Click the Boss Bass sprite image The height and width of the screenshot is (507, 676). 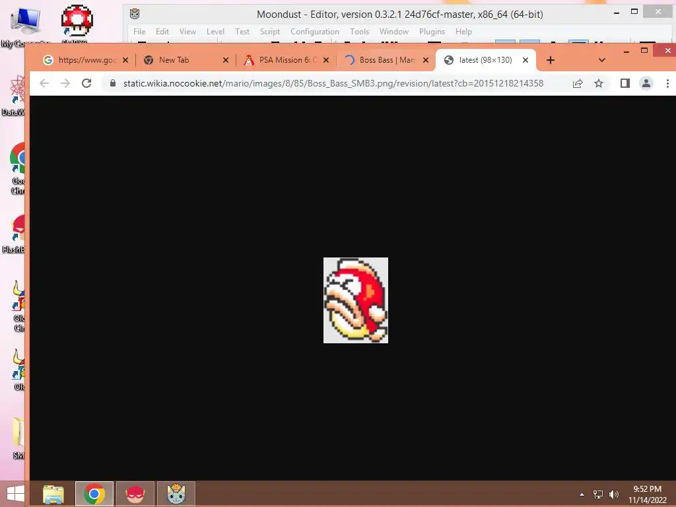pyautogui.click(x=356, y=300)
